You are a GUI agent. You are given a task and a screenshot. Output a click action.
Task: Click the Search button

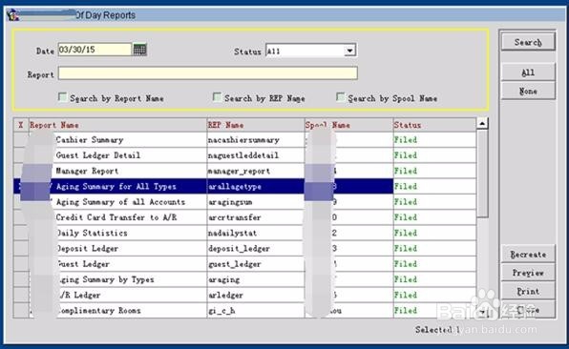pos(528,42)
